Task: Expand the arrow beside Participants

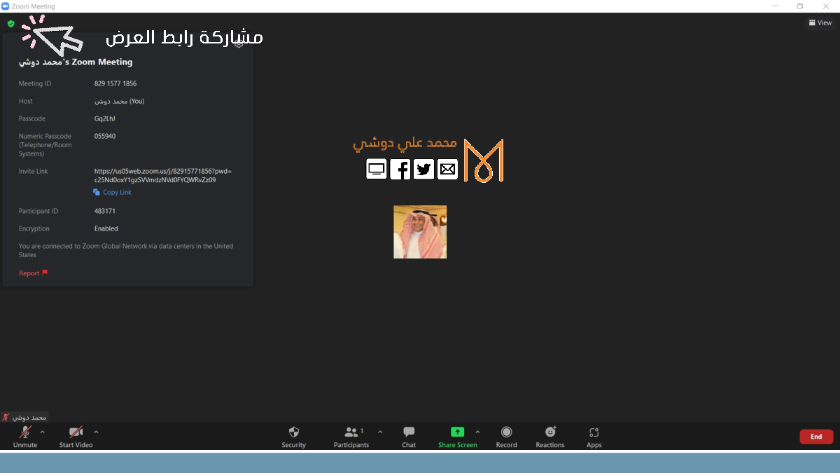Action: click(x=380, y=432)
